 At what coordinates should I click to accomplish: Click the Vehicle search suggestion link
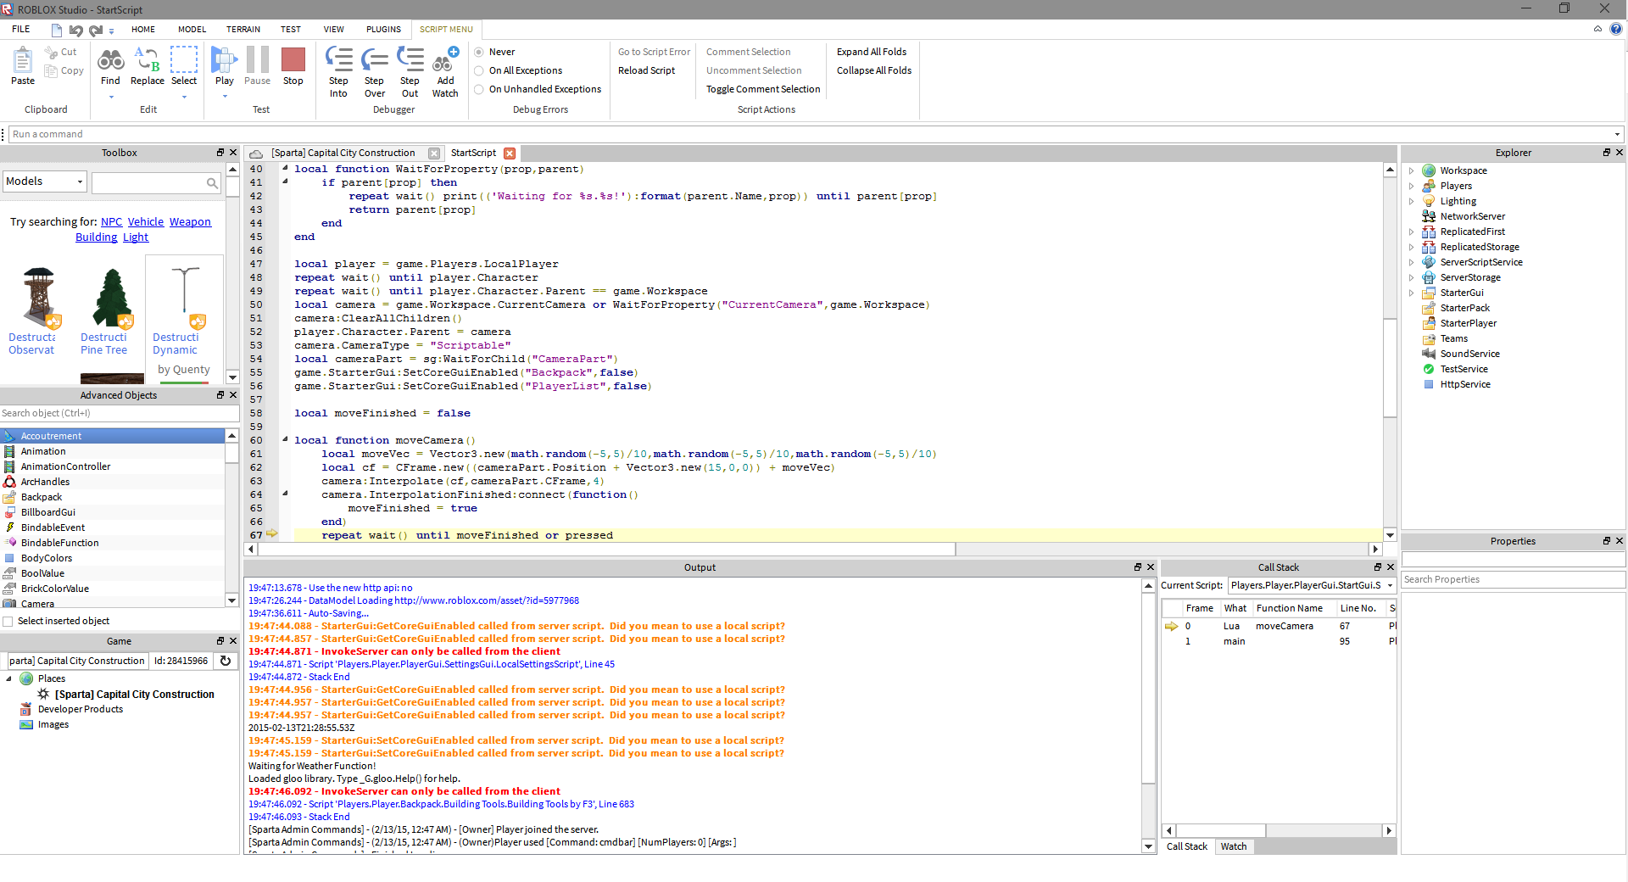click(145, 222)
